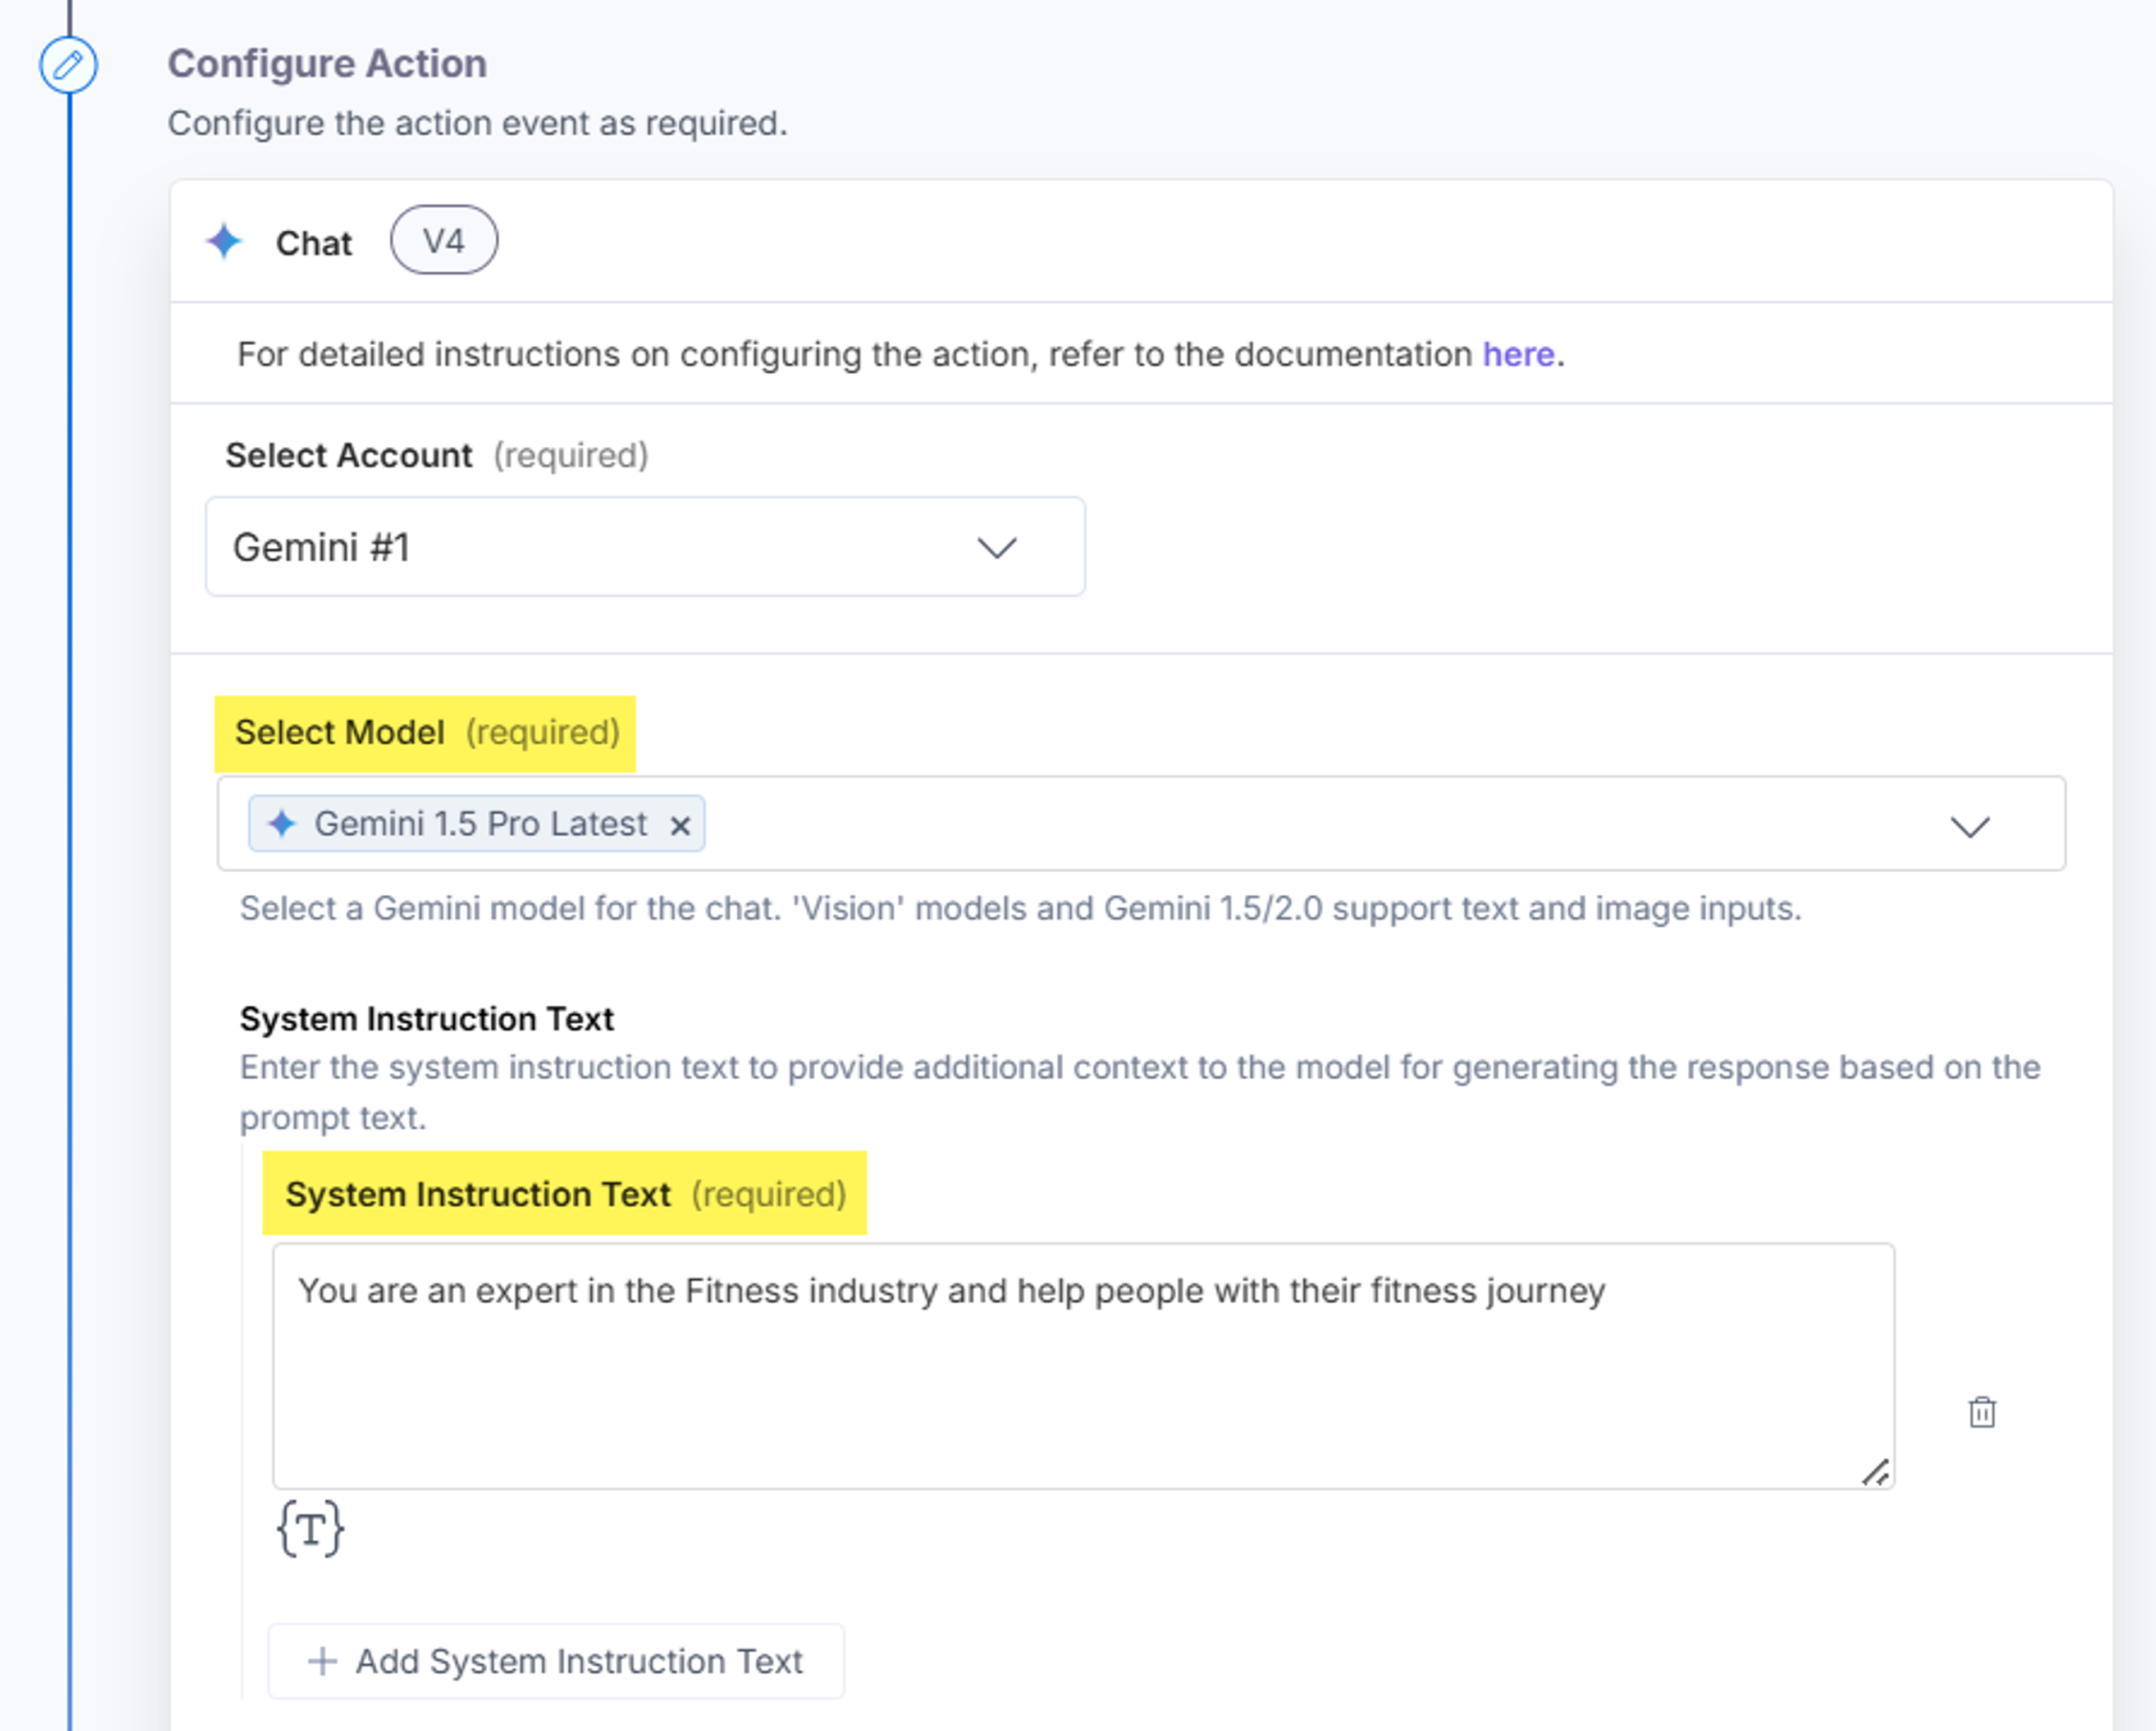Click the Chat action title
The height and width of the screenshot is (1731, 2156).
(x=314, y=243)
